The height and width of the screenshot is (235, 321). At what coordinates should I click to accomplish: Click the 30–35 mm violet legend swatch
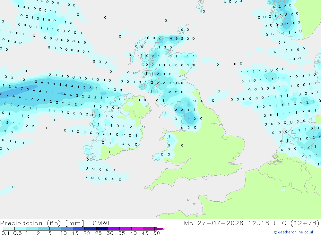(114, 229)
